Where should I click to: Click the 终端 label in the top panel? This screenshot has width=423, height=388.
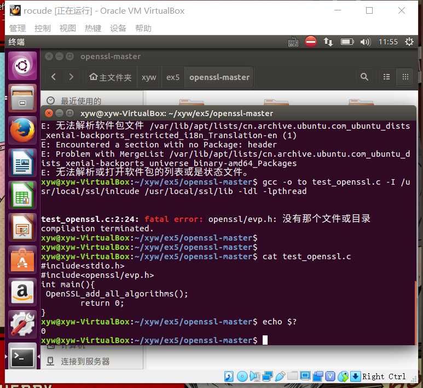click(x=16, y=42)
